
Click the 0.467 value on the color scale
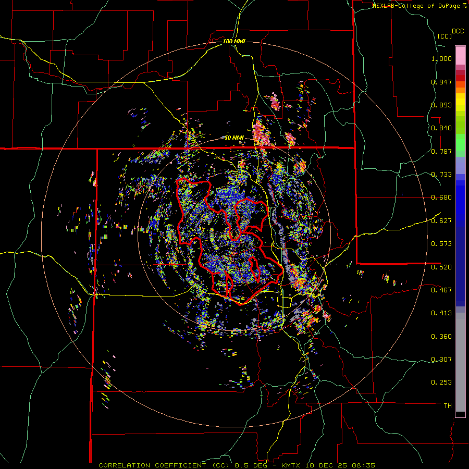(441, 290)
